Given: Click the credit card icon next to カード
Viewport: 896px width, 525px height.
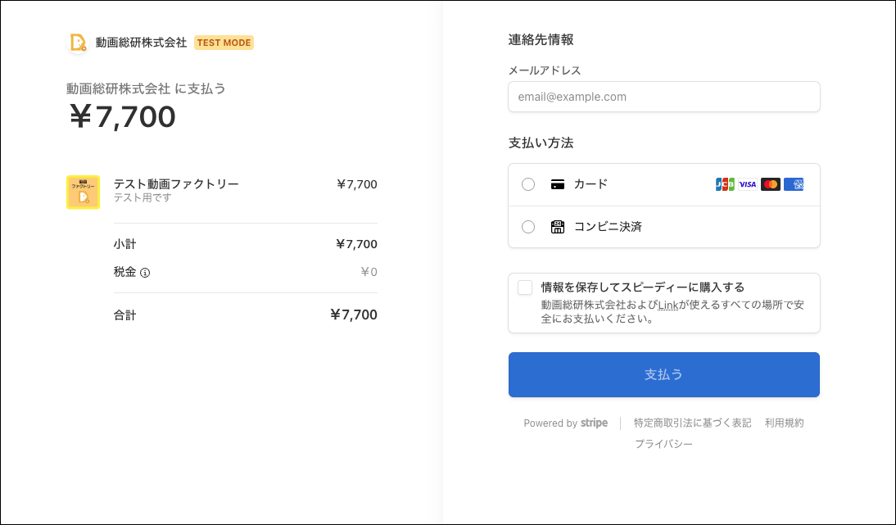Looking at the screenshot, I should click(x=558, y=184).
